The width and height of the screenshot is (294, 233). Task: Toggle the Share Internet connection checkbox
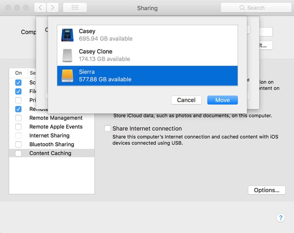(x=107, y=128)
